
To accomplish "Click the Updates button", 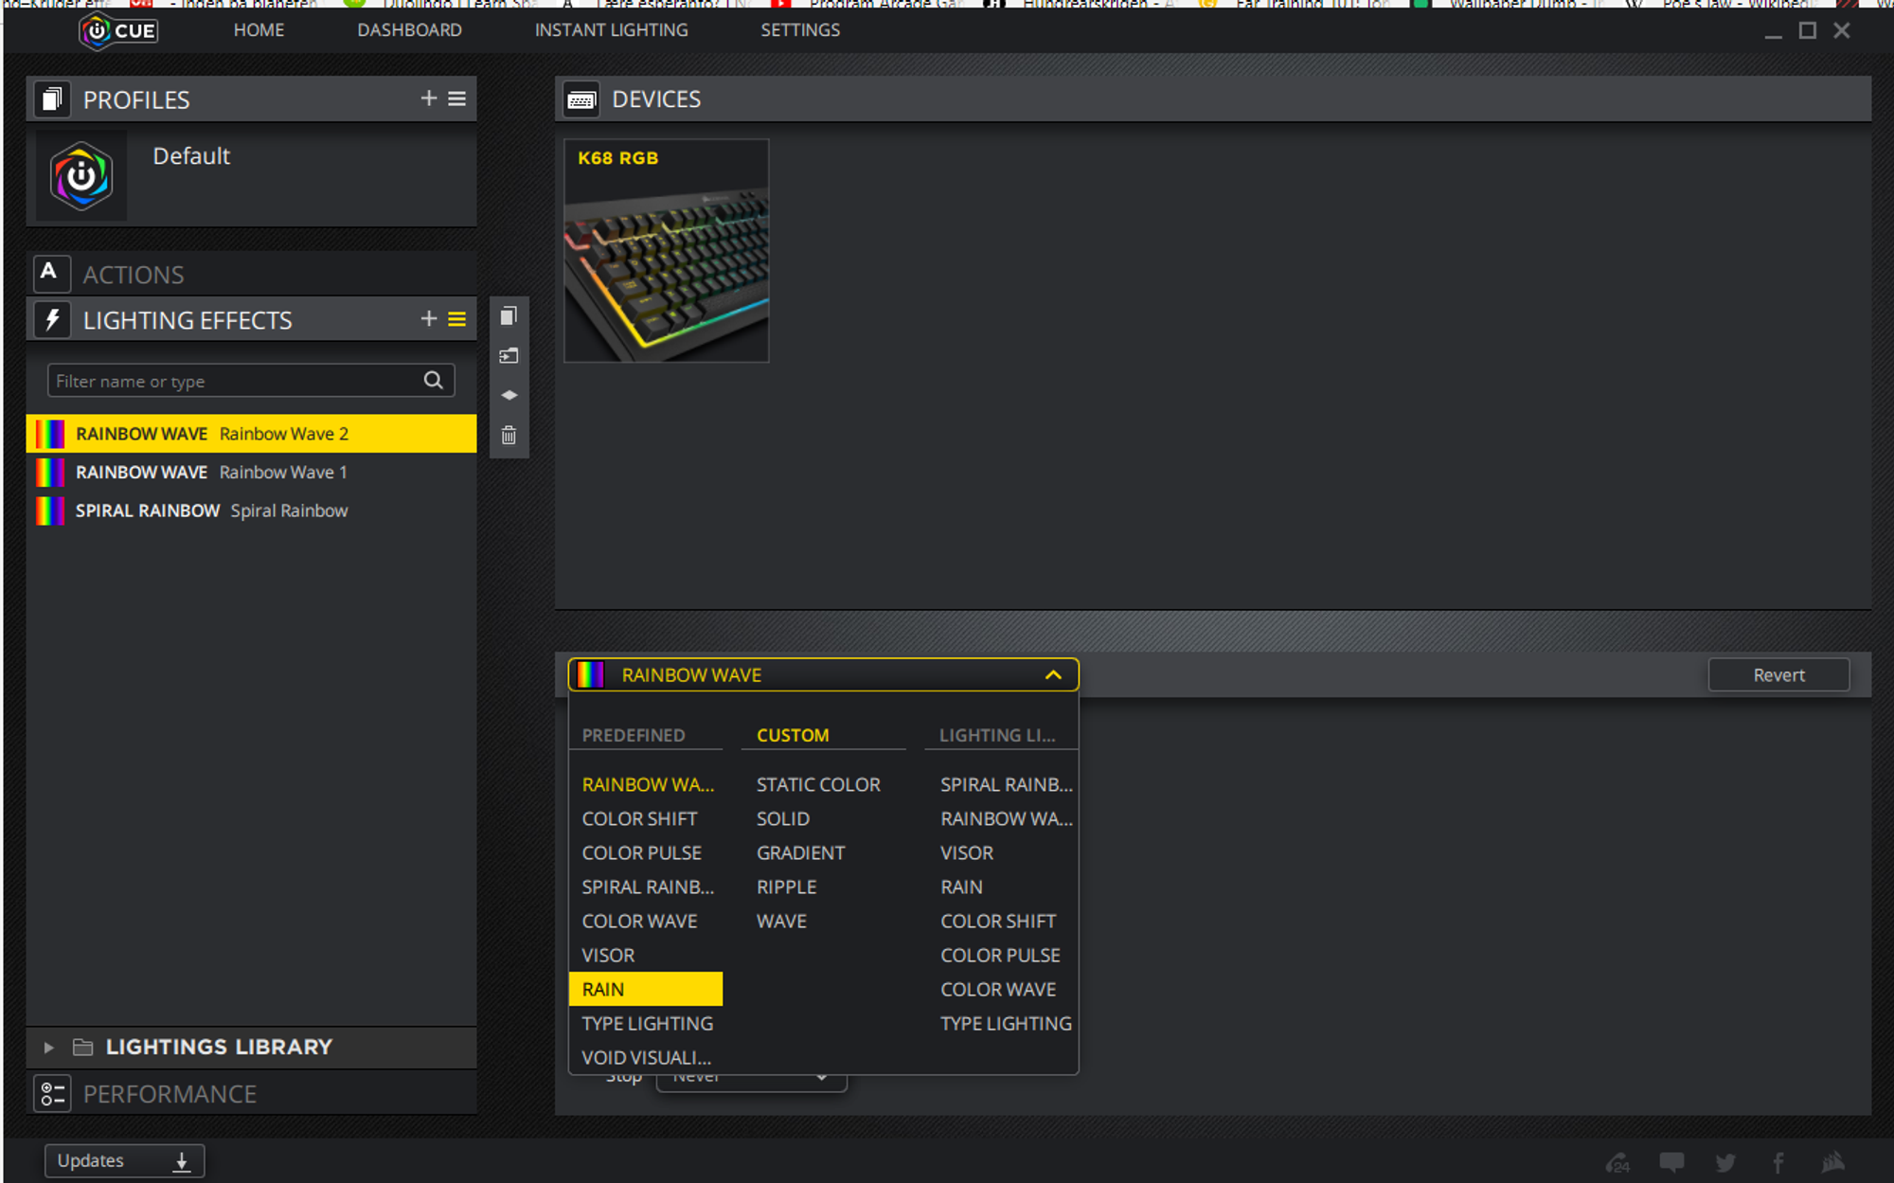I will coord(124,1160).
